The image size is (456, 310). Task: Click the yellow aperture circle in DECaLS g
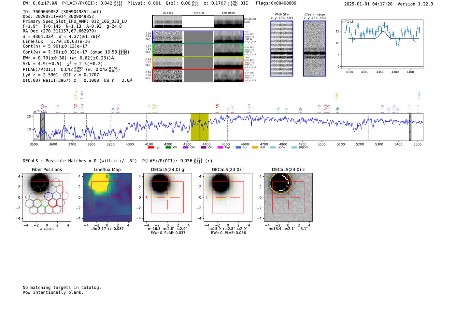pyautogui.click(x=160, y=183)
